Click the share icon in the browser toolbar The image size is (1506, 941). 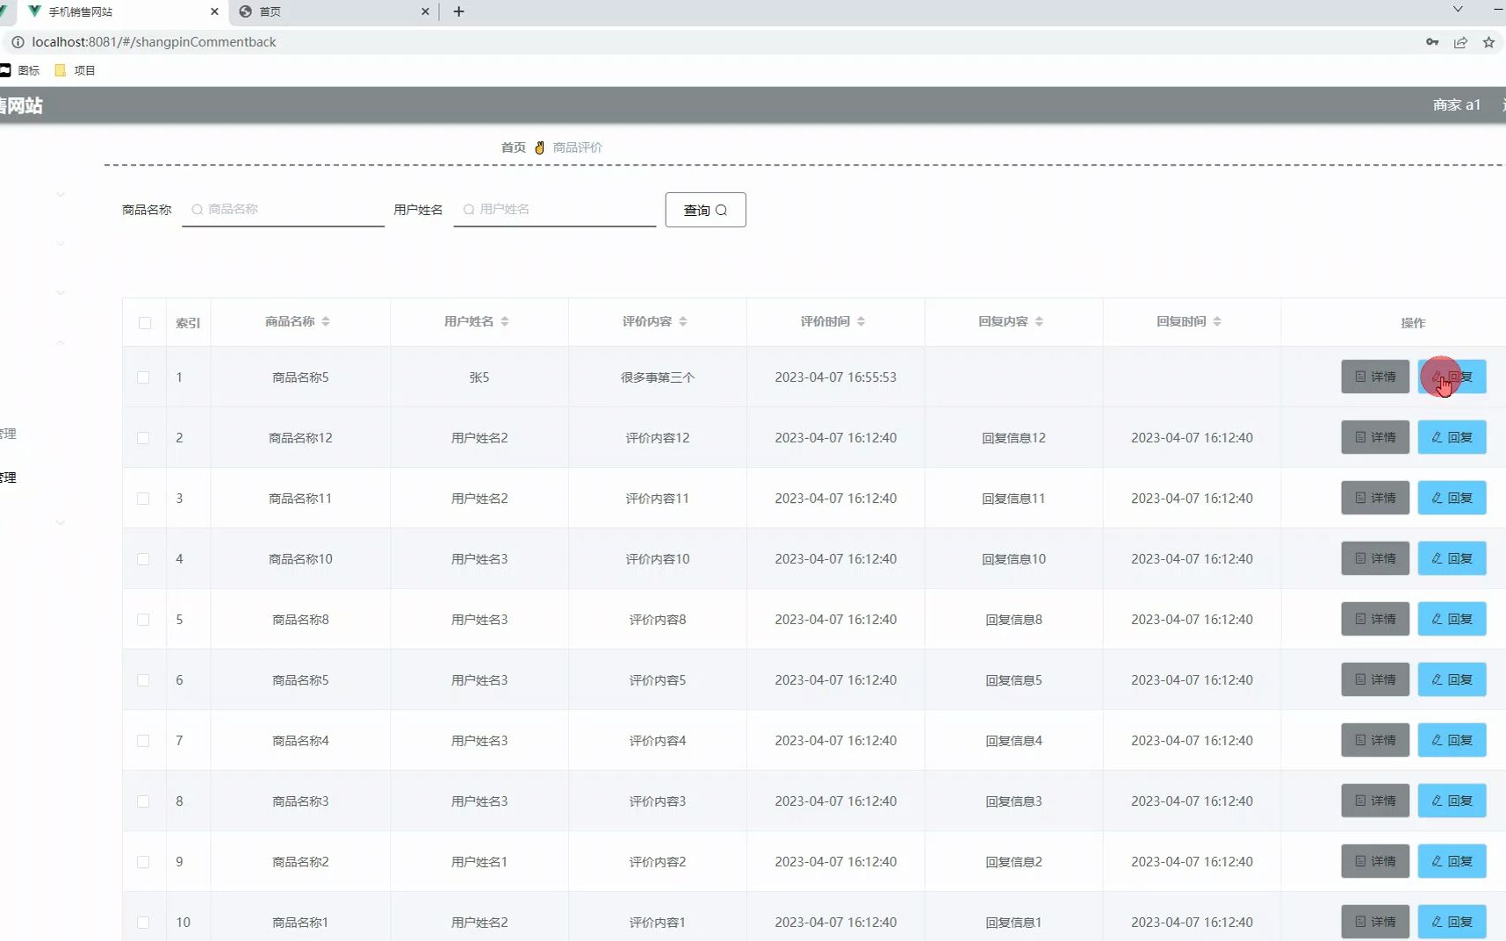(1460, 41)
